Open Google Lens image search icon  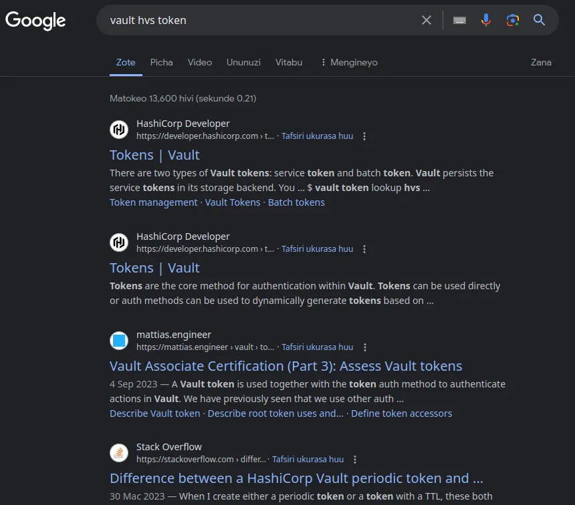(x=513, y=20)
